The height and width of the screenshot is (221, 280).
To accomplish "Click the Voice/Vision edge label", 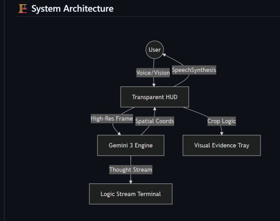I will click(153, 73).
